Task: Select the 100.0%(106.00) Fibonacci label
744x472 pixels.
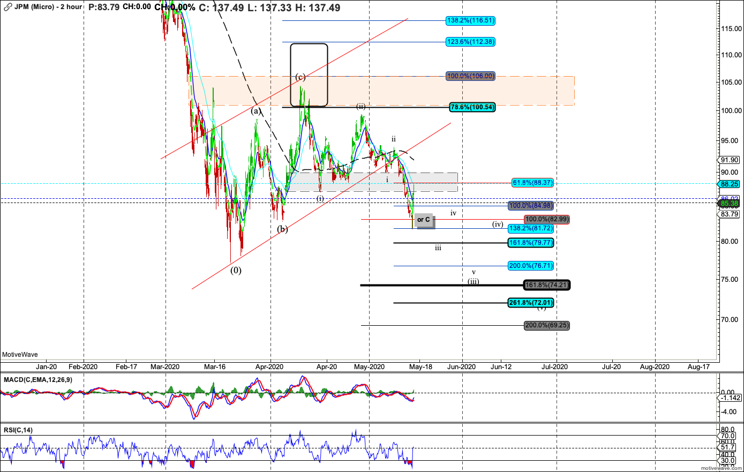Action: [470, 76]
